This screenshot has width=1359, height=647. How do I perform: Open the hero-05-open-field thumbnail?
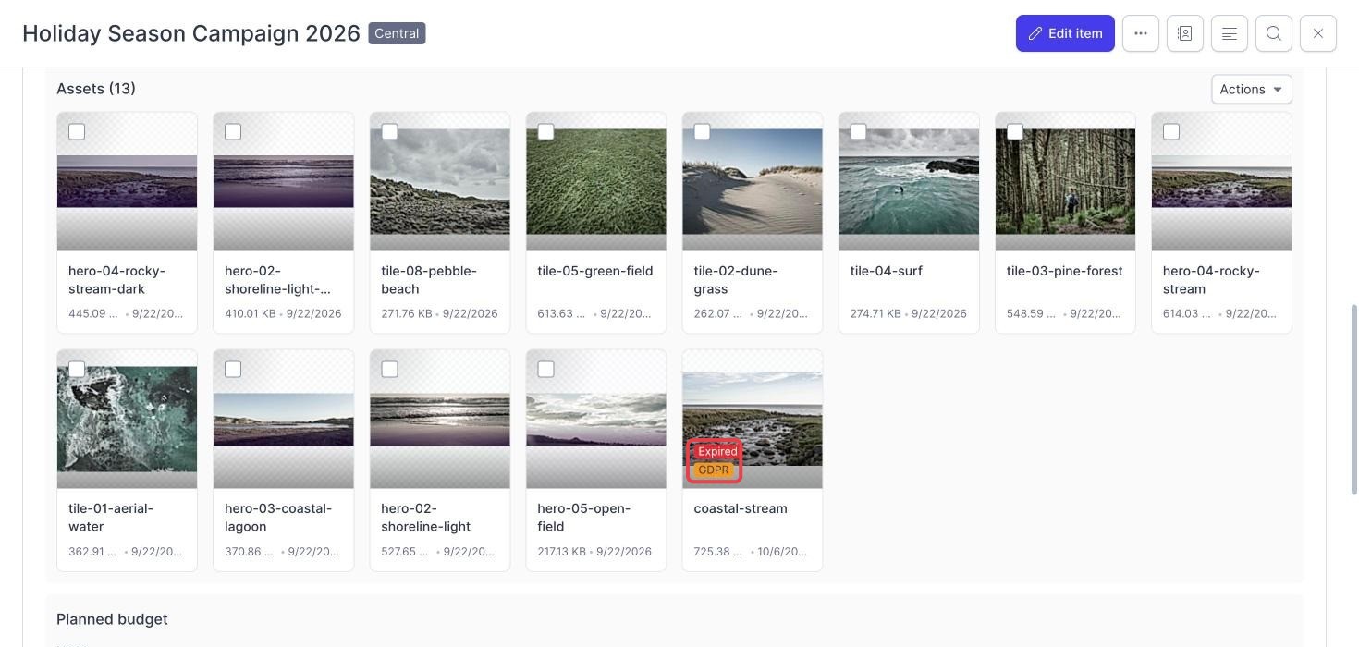(596, 419)
